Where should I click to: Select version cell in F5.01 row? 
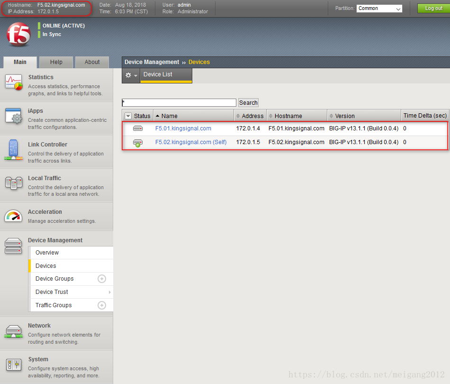[x=364, y=128]
